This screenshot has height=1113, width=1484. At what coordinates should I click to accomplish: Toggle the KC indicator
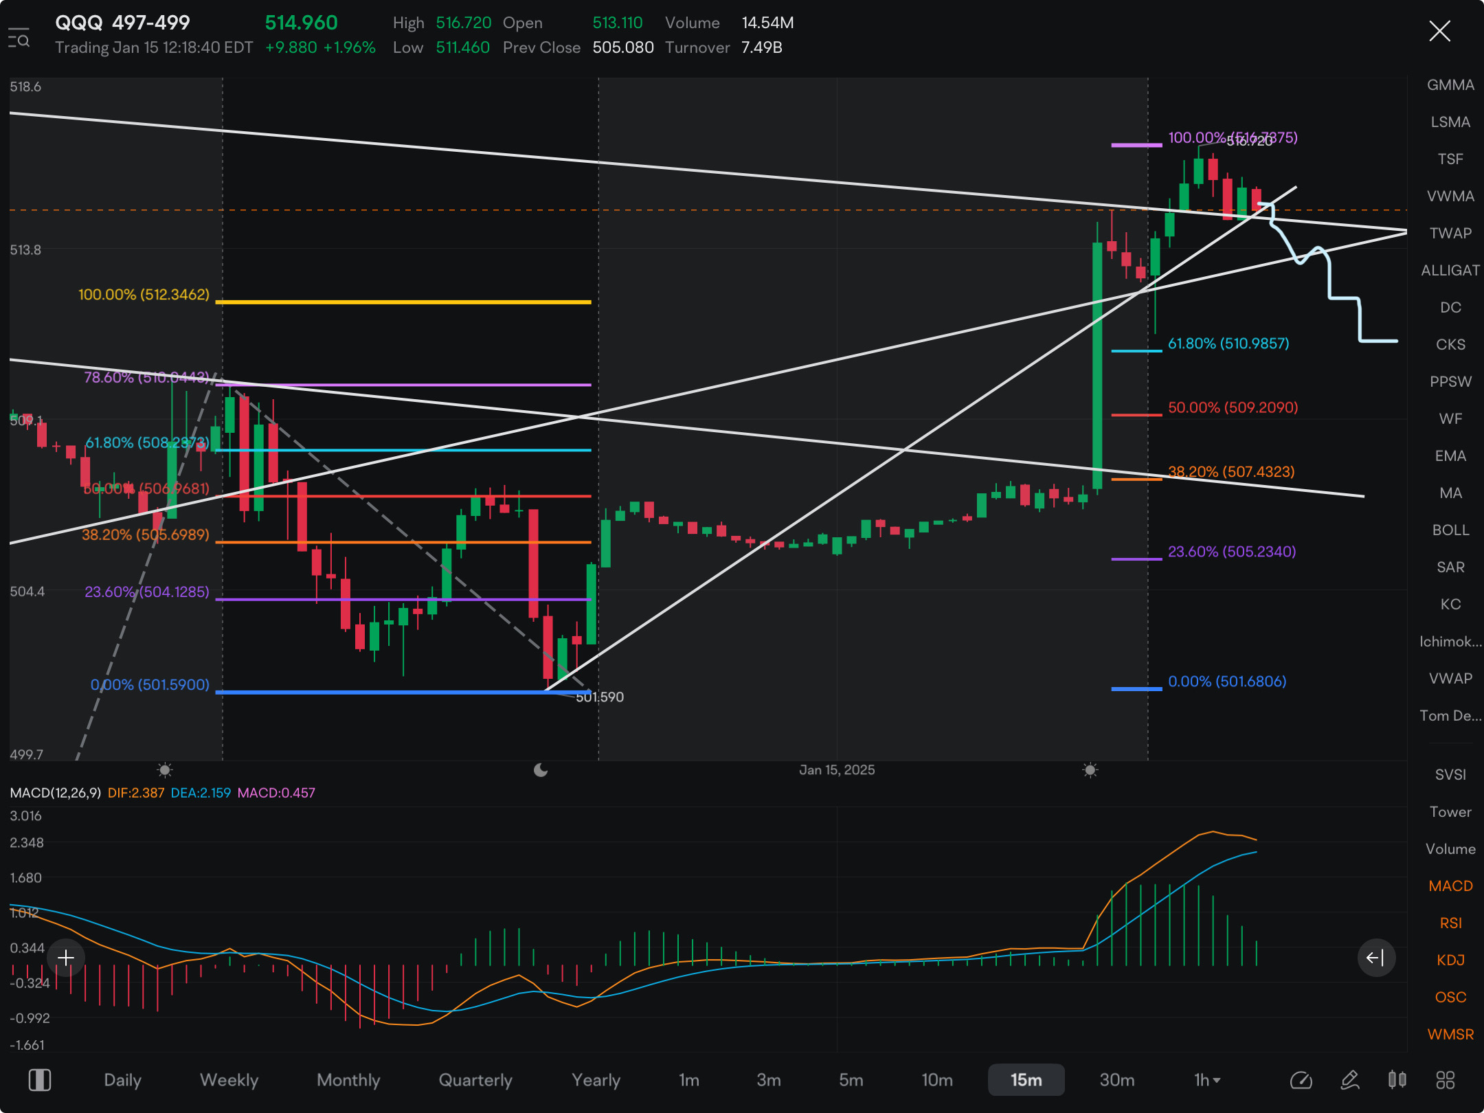pyautogui.click(x=1450, y=605)
